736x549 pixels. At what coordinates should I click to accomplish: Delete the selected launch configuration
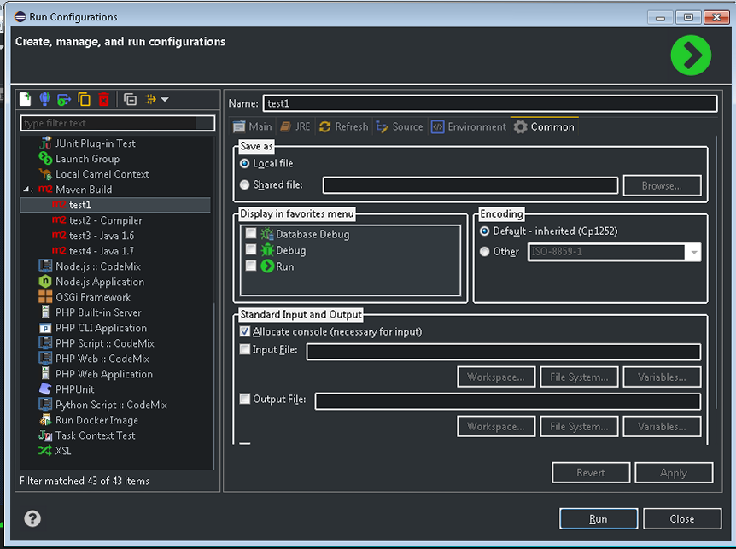[x=103, y=100]
